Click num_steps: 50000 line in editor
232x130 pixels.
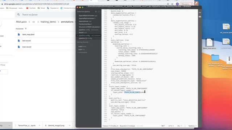click(119, 71)
